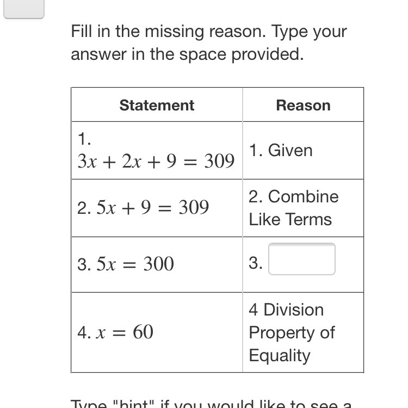Click the empty reason 3 answer box
The image size is (408, 408).
(x=301, y=259)
